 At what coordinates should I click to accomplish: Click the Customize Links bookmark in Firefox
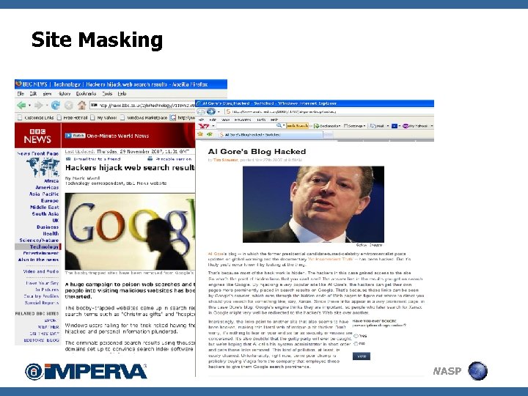point(36,117)
